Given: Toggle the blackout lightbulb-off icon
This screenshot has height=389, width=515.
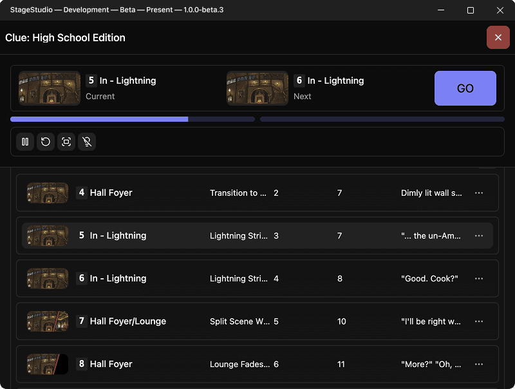Looking at the screenshot, I should pyautogui.click(x=87, y=142).
